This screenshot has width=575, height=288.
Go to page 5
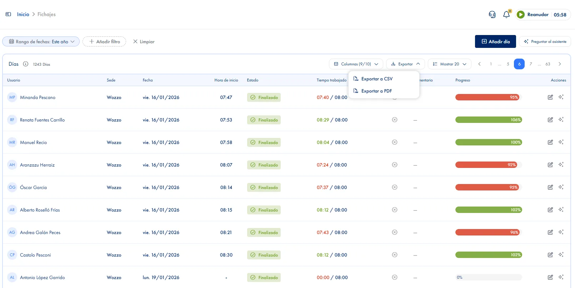click(508, 64)
